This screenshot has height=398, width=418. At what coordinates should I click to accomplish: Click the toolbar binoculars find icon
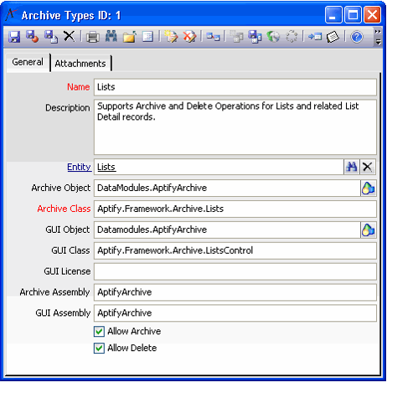click(x=111, y=36)
